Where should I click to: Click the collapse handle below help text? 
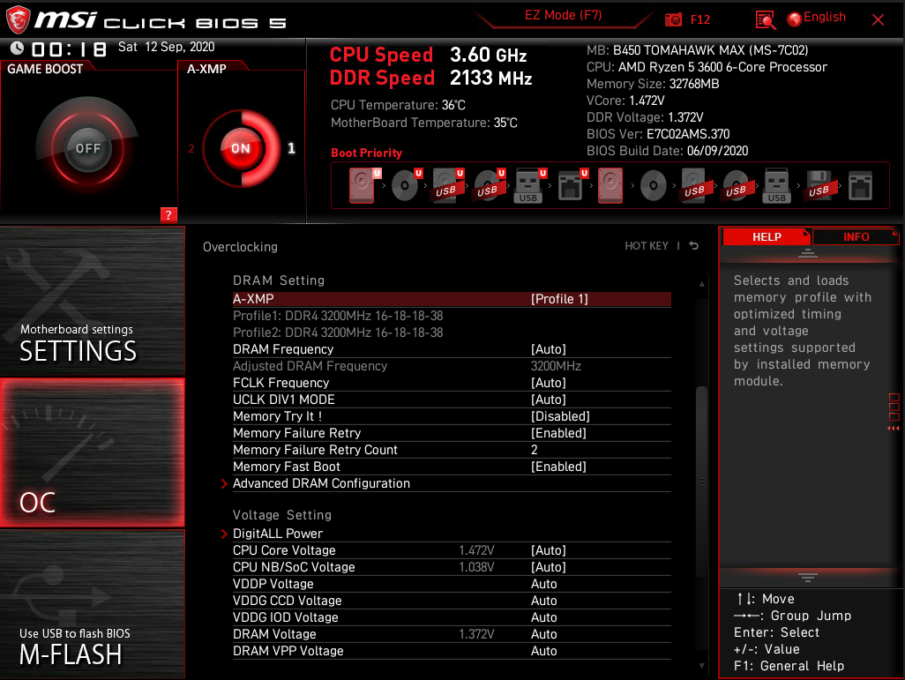click(x=807, y=577)
